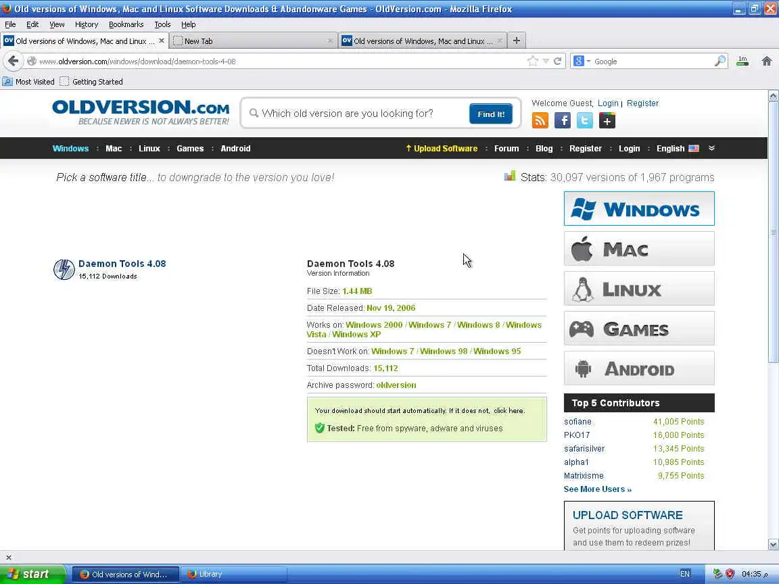Click the large Android category button
Viewport: 779px width, 584px height.
click(639, 368)
